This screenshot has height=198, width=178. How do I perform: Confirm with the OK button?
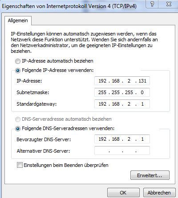pos(123,193)
